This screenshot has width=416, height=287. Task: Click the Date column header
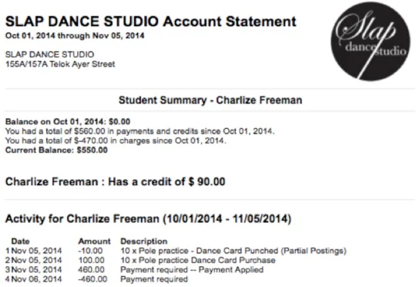coord(21,241)
